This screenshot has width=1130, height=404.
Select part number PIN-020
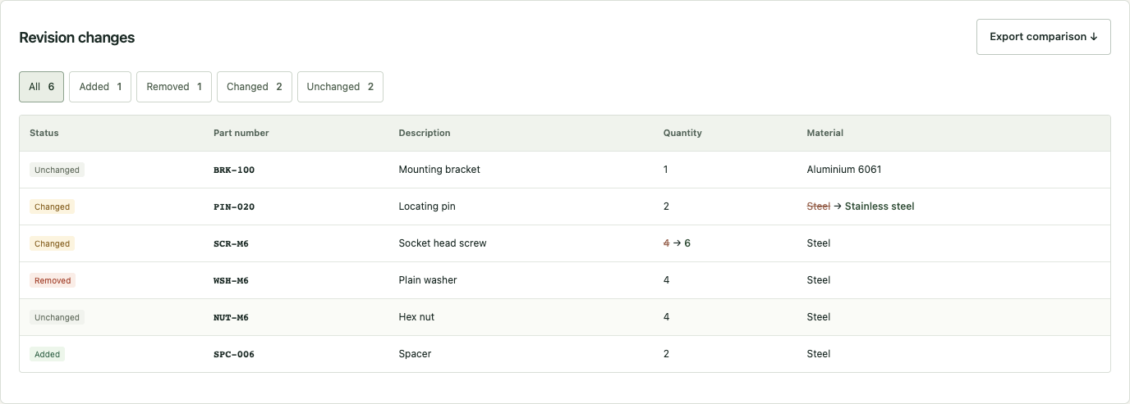click(234, 207)
